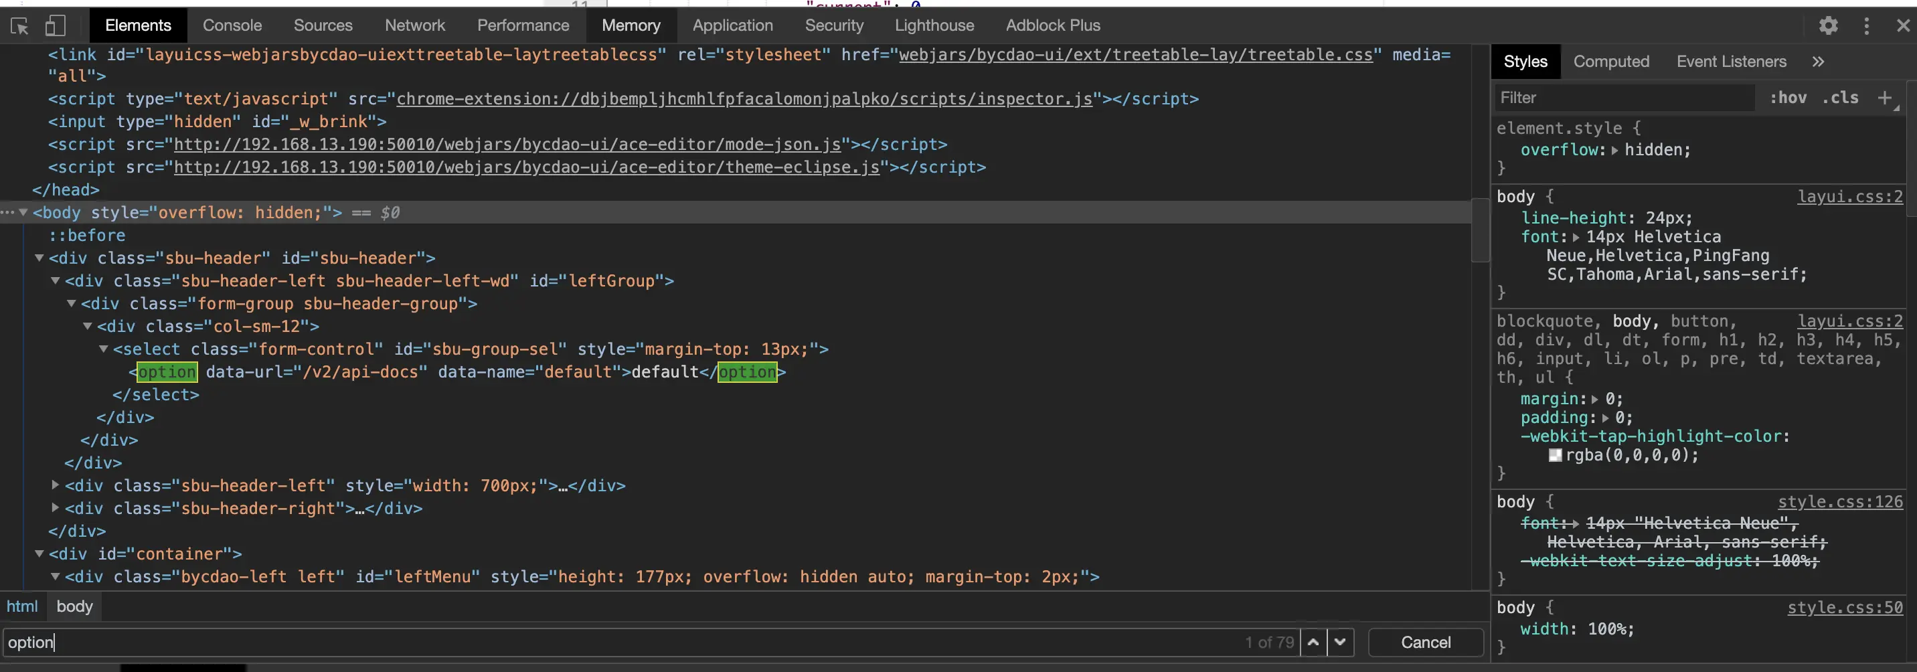Select the option default element row
The width and height of the screenshot is (1917, 672).
coord(457,371)
